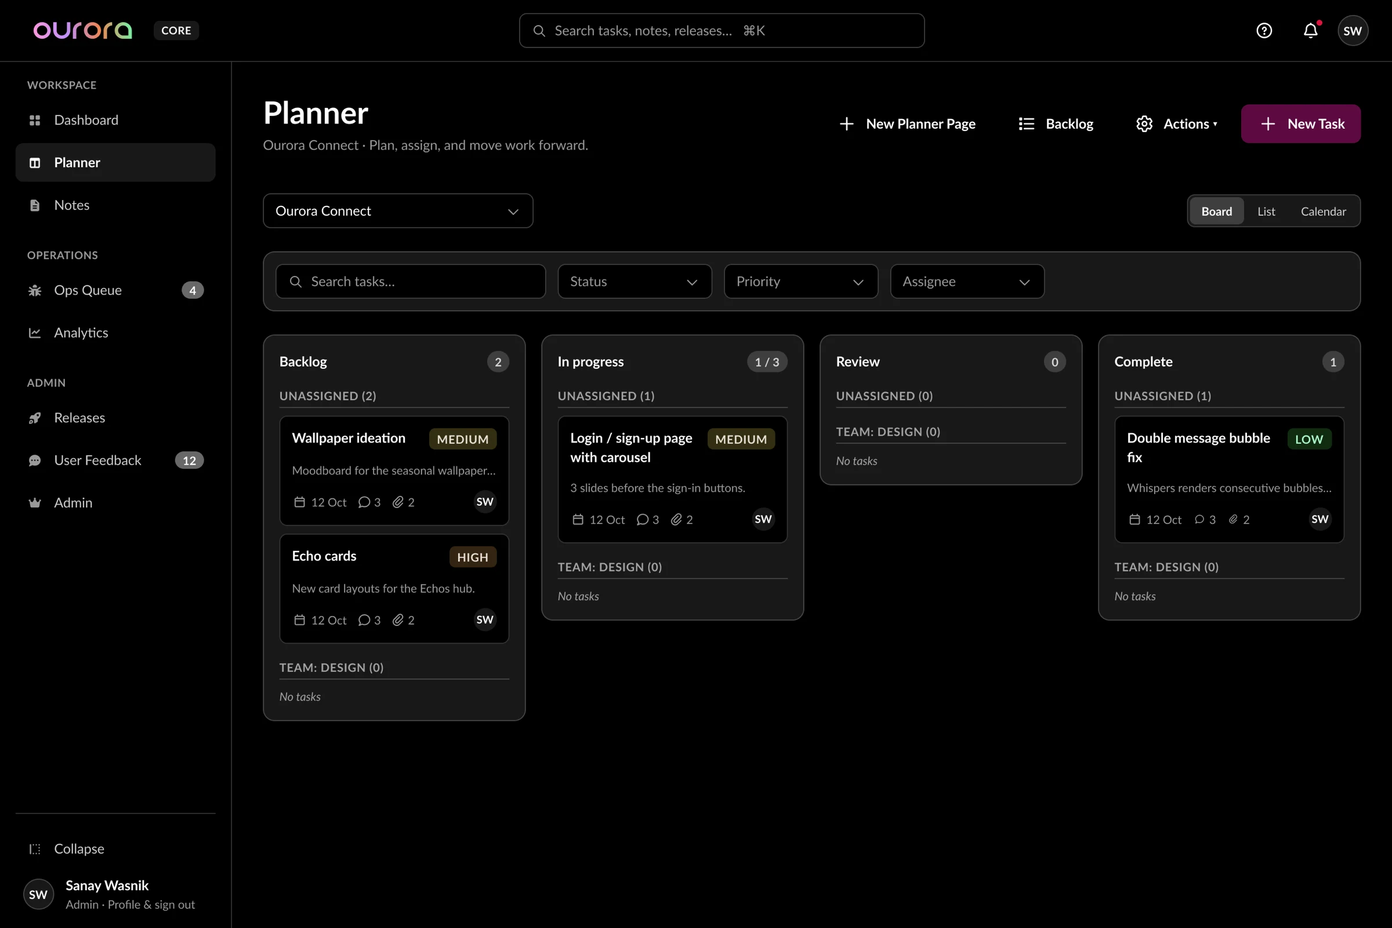
Task: Click the LOW priority badge
Action: pos(1308,439)
